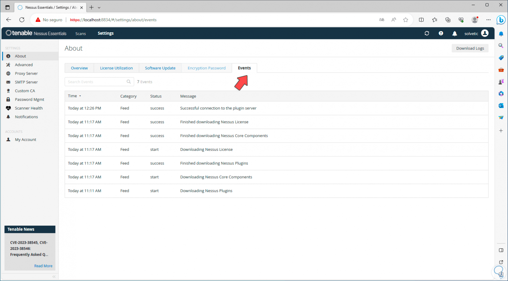Open the help question mark icon
Screen dimensions: 508x281
coord(441,33)
